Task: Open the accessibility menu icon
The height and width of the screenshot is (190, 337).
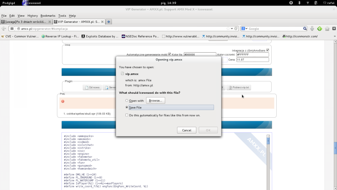Action: [x=291, y=3]
